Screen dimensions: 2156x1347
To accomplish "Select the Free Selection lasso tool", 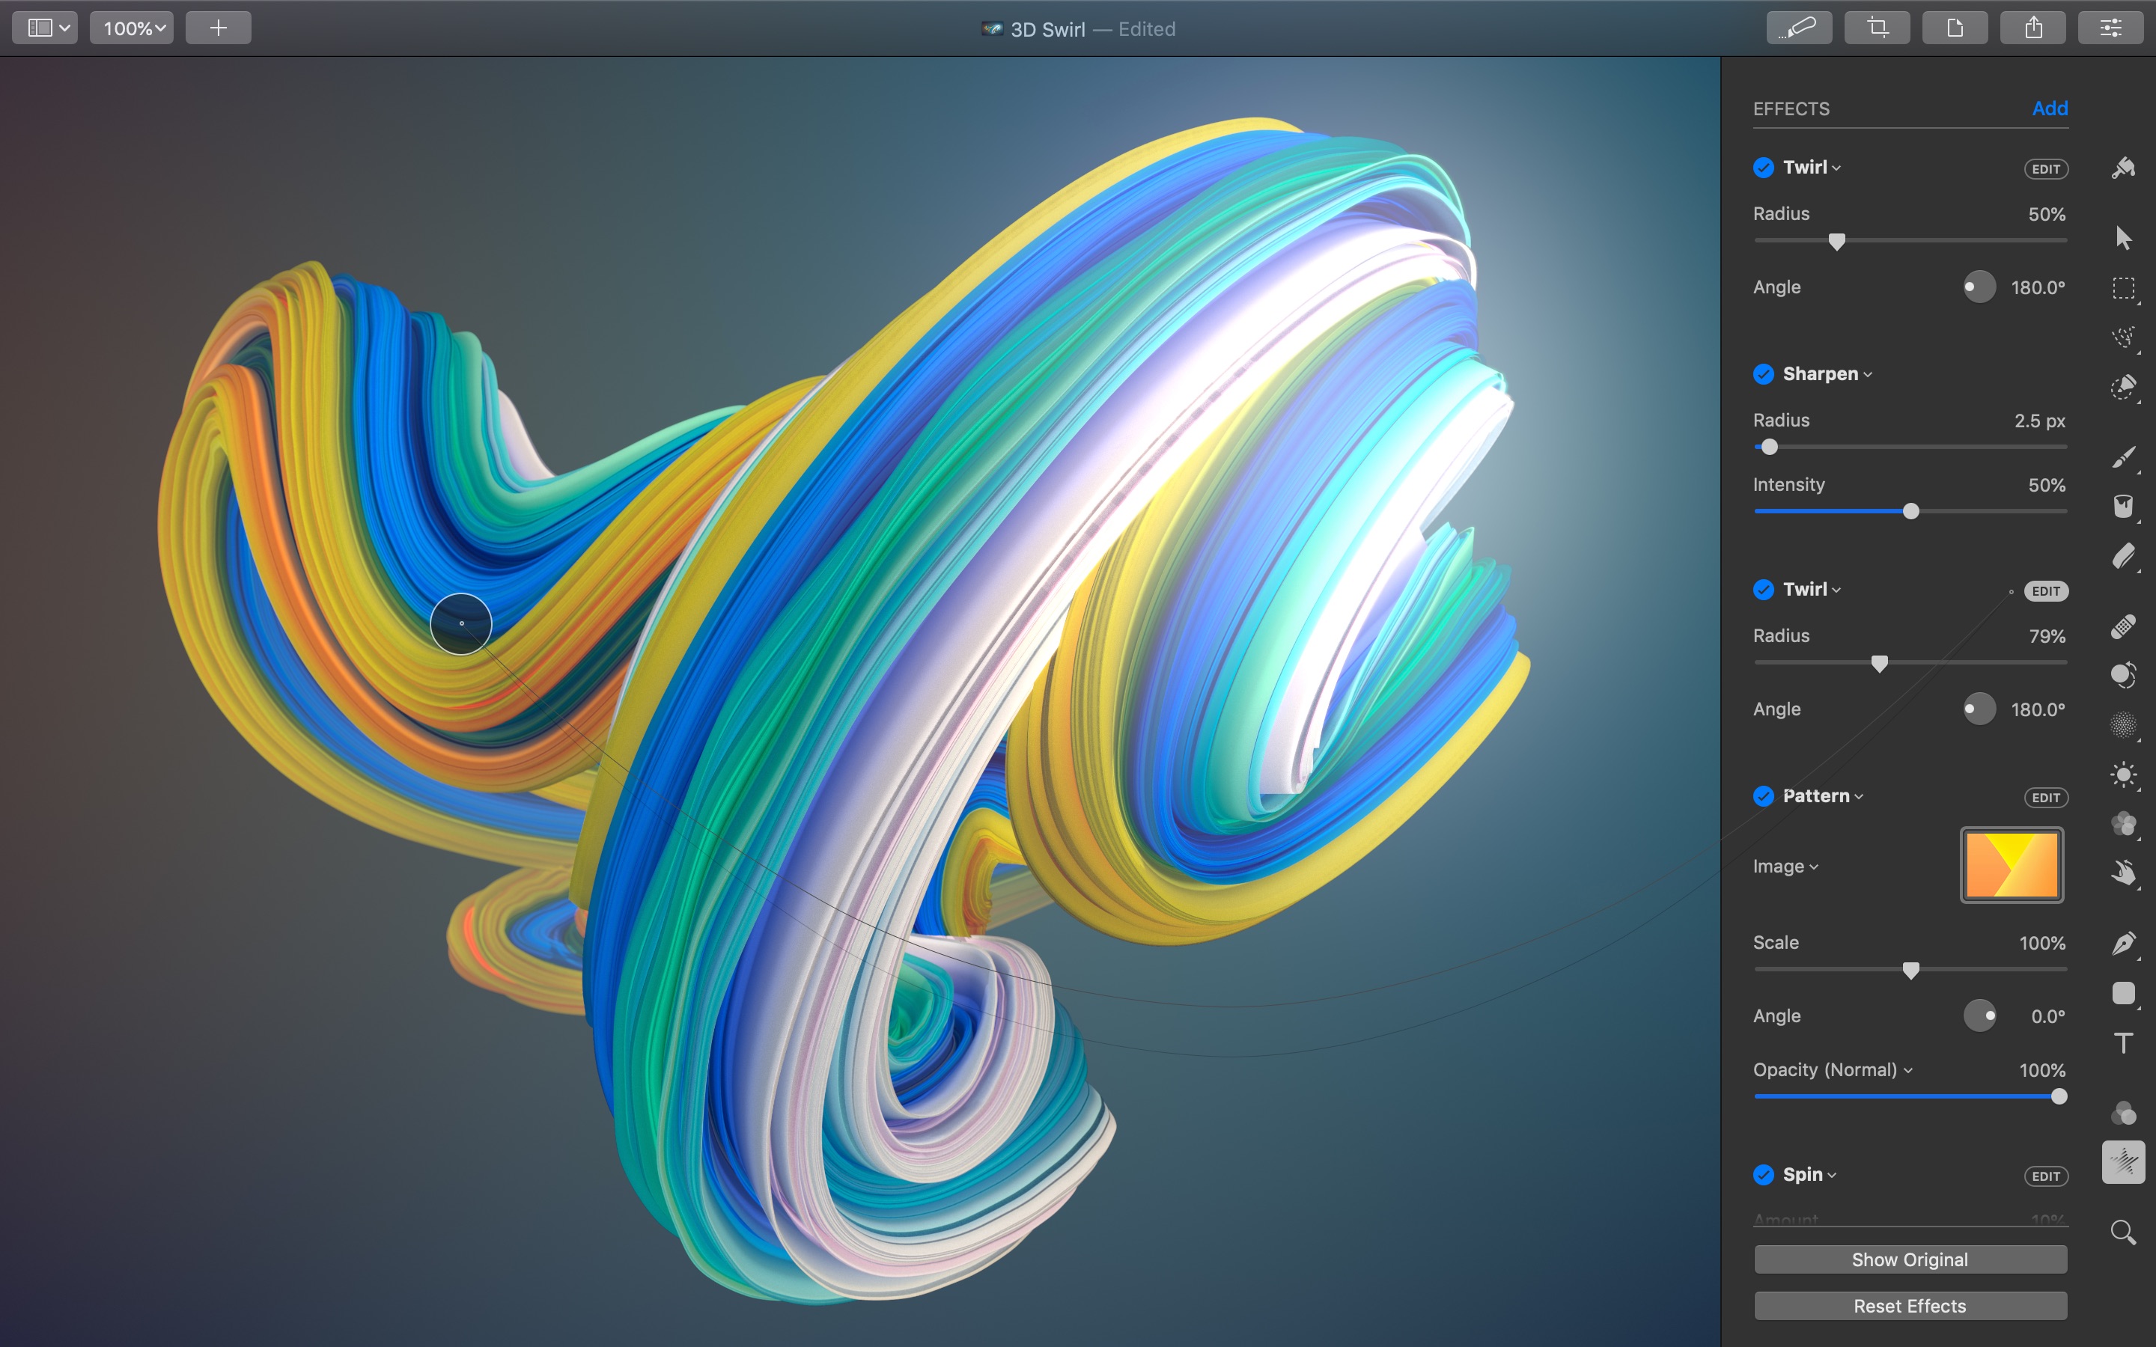I will coord(2124,337).
